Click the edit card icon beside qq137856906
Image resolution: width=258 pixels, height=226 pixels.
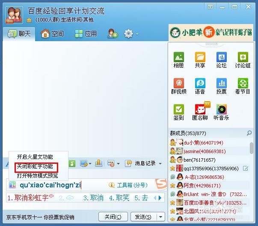[246, 169]
